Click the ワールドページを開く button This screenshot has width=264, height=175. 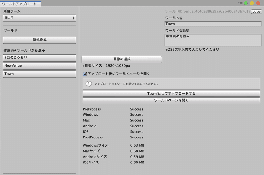click(171, 100)
